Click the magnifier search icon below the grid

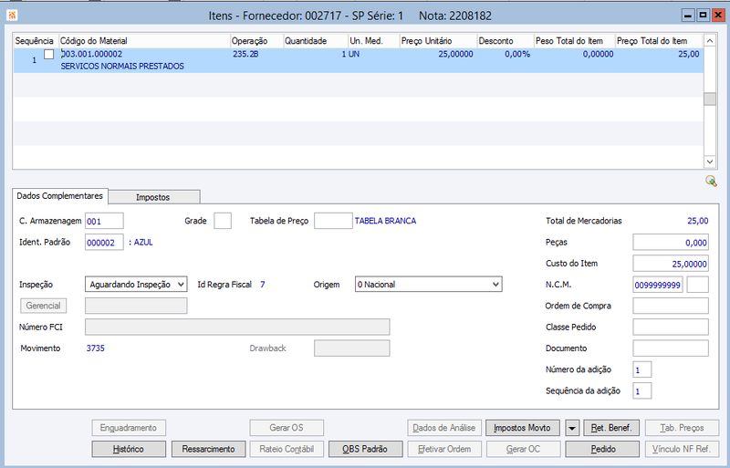[x=711, y=182]
